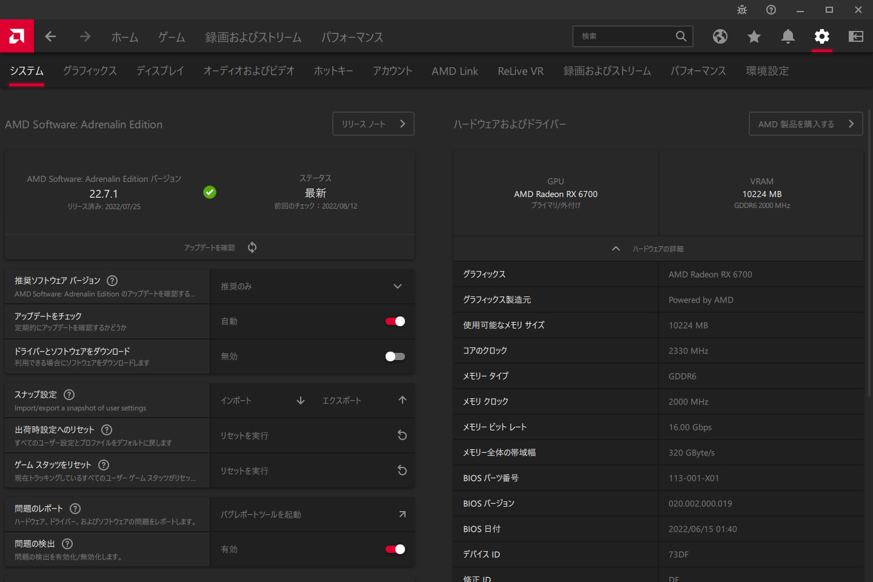Click BIOS 日付 value 2022/06/15 01:40
873x582 pixels.
pos(703,529)
